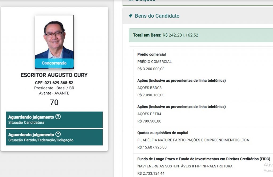Select the Total em Bens summary bar

pos(201,35)
